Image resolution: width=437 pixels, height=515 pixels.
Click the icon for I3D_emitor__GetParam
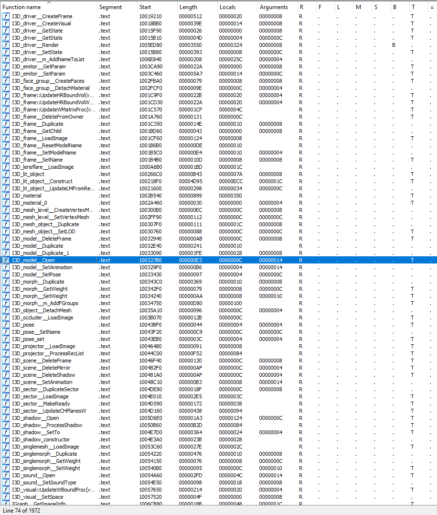click(x=6, y=66)
